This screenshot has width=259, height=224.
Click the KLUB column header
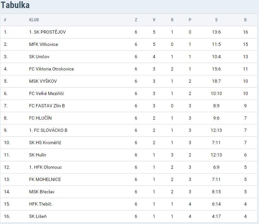34,20
